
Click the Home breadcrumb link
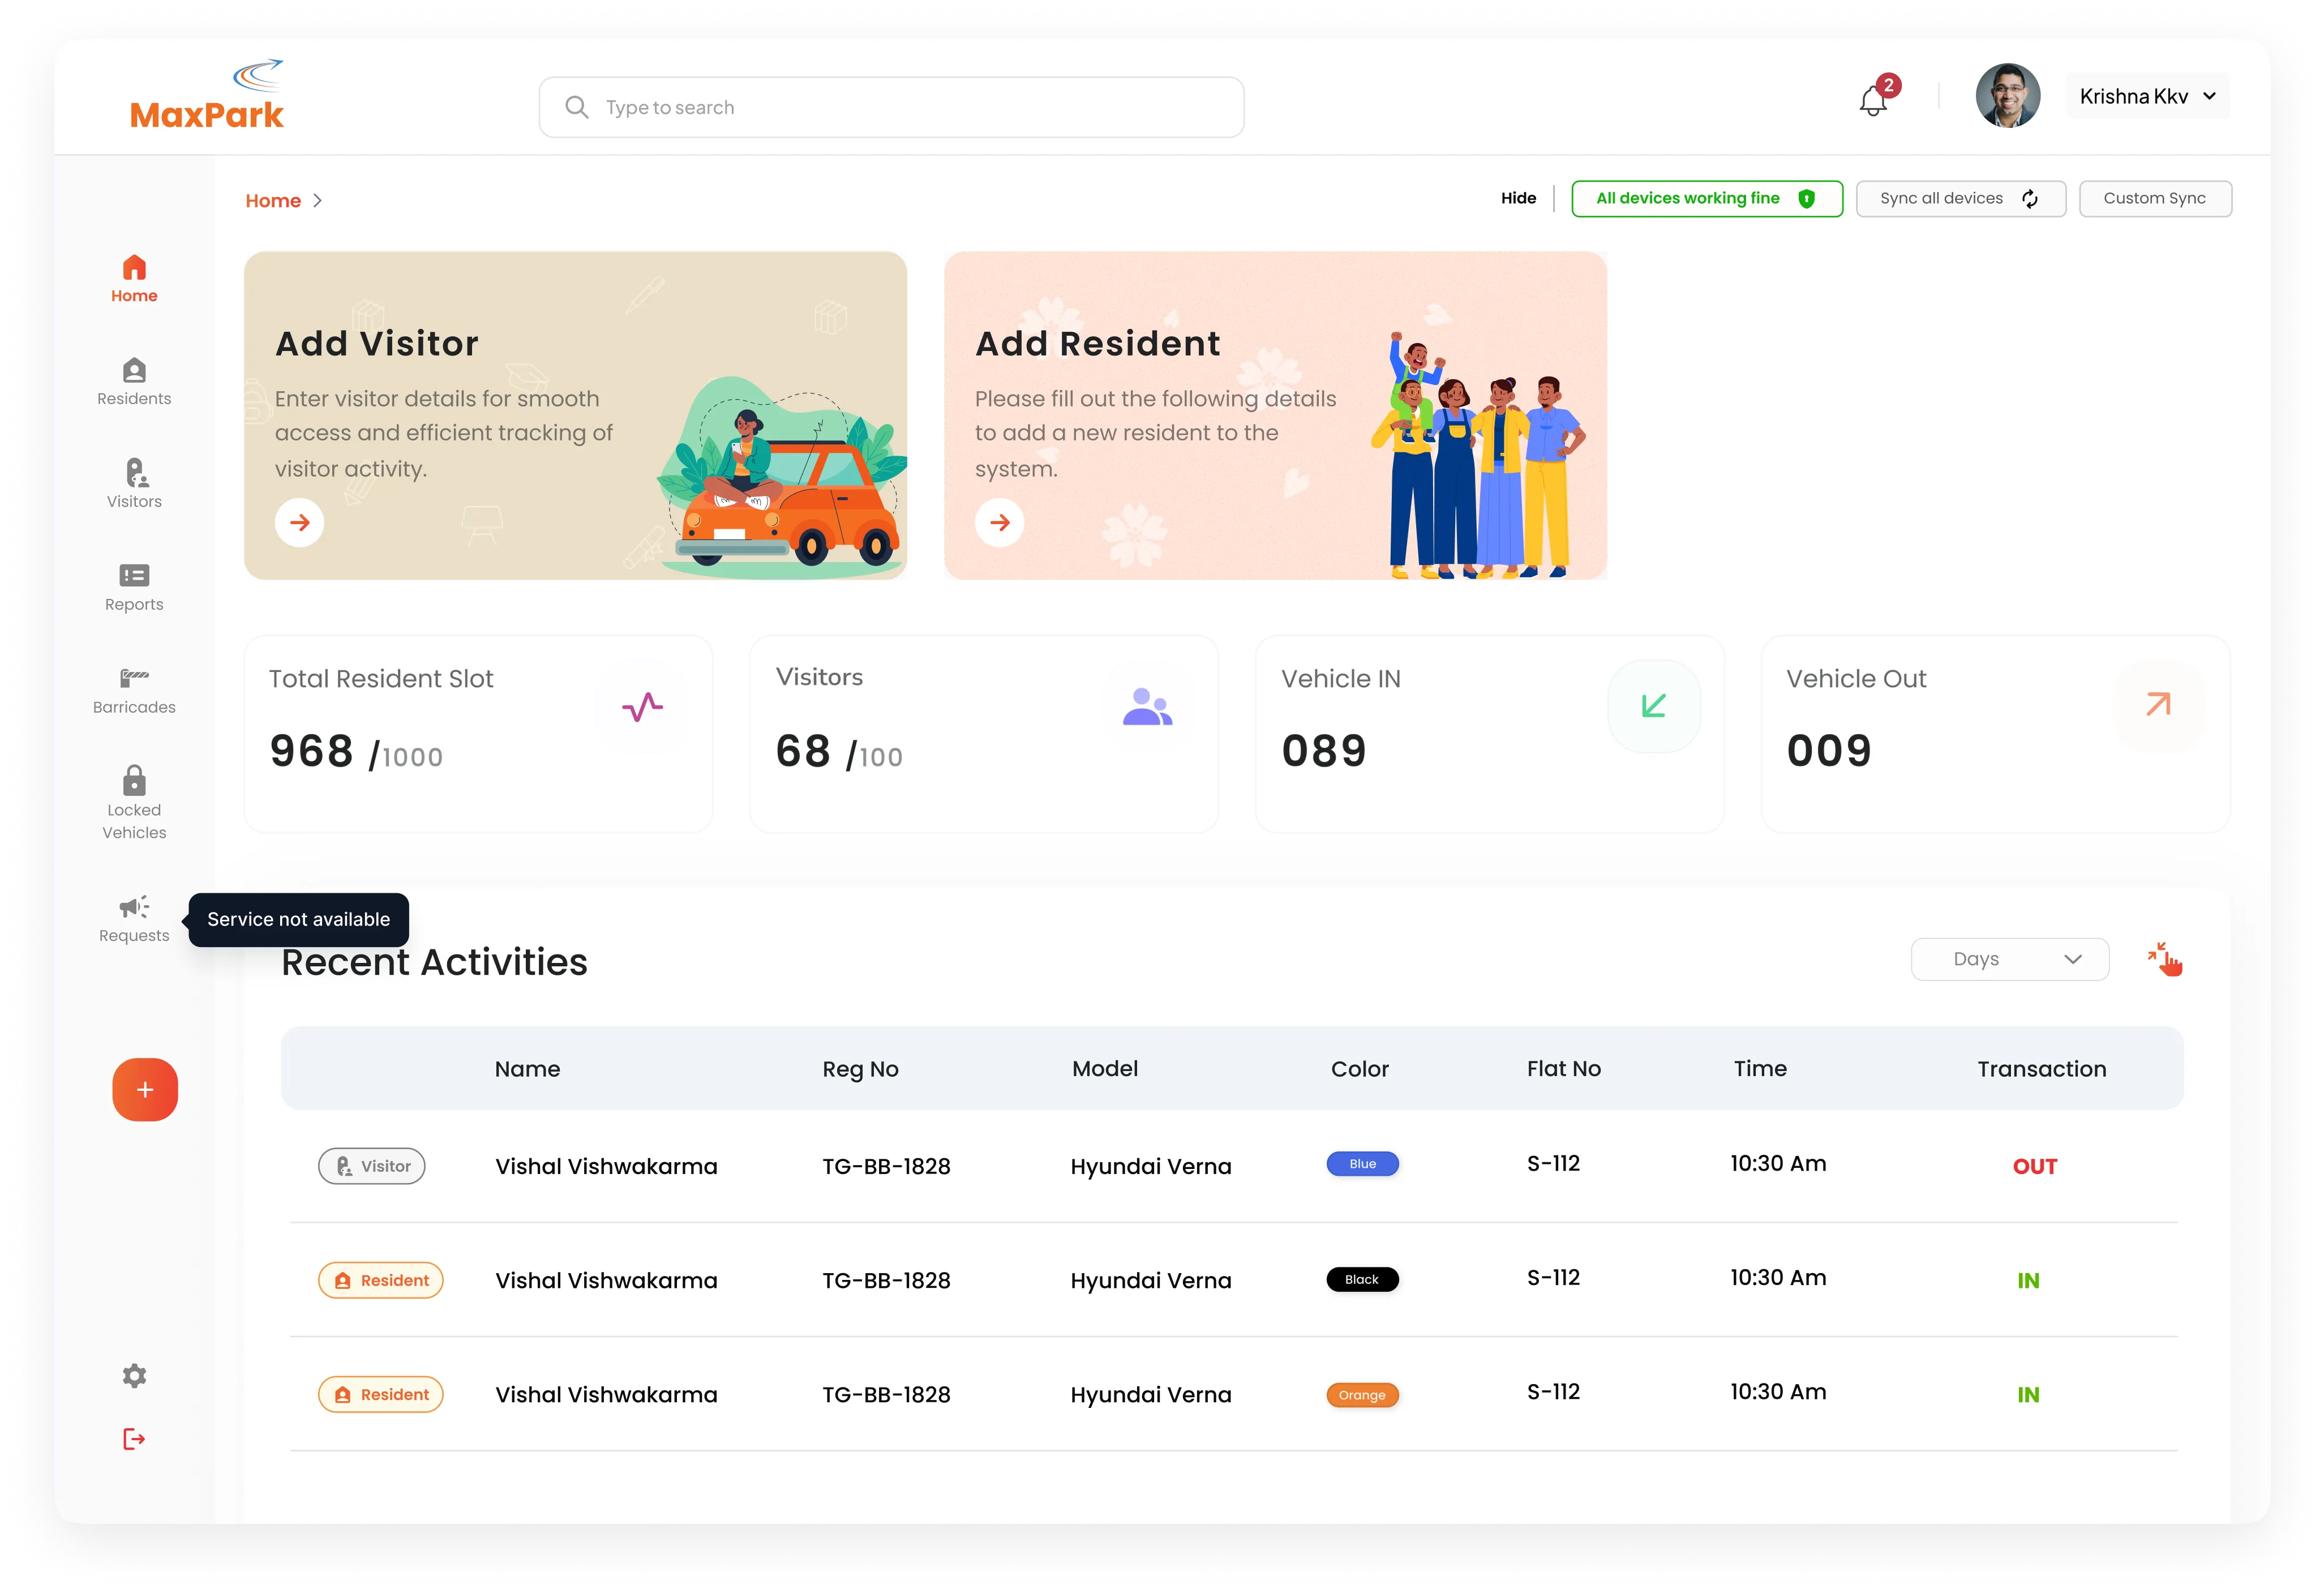273,200
